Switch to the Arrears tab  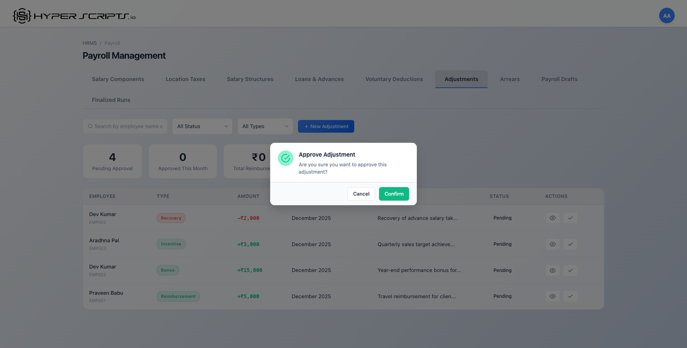click(x=510, y=79)
